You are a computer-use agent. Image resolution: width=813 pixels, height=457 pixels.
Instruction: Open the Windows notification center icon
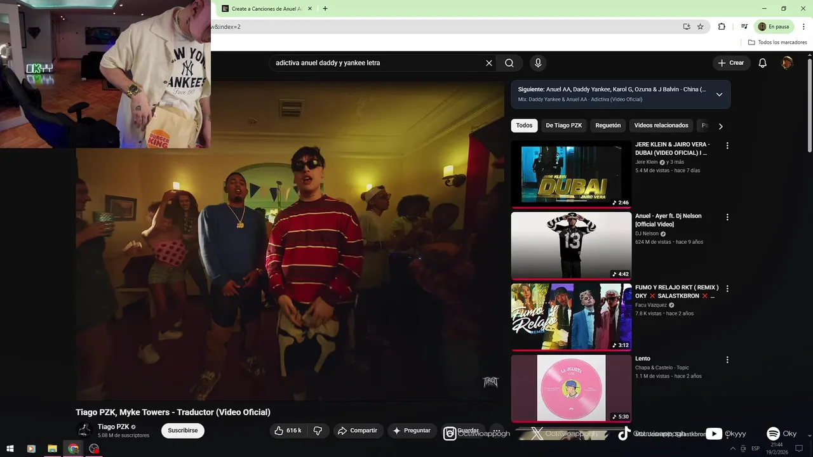pyautogui.click(x=799, y=449)
